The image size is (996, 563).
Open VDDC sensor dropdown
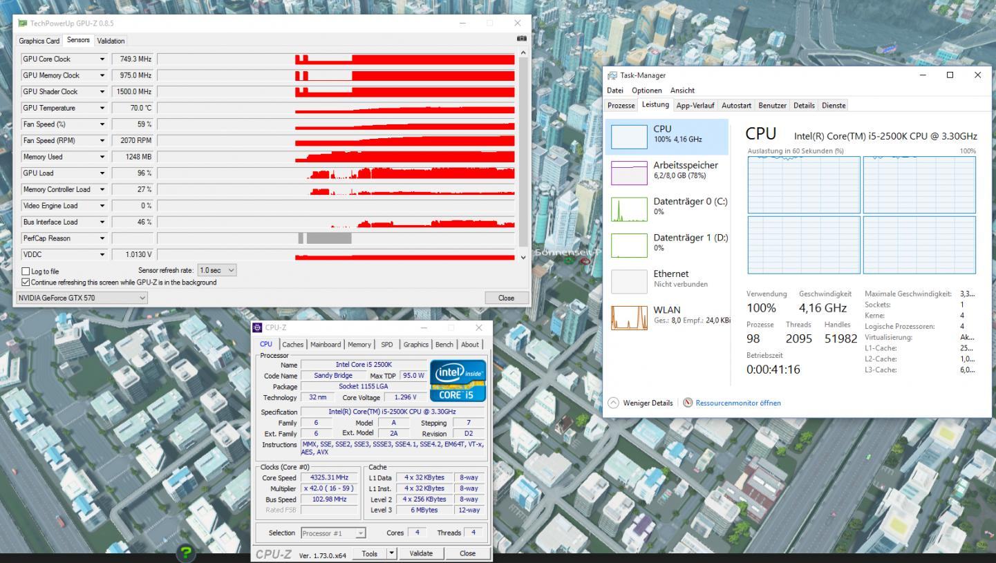tap(102, 255)
